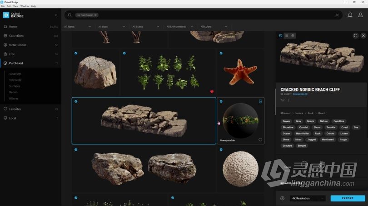Remove the In: Purchased search filter chip
This screenshot has width=368, height=206.
pyautogui.click(x=95, y=15)
